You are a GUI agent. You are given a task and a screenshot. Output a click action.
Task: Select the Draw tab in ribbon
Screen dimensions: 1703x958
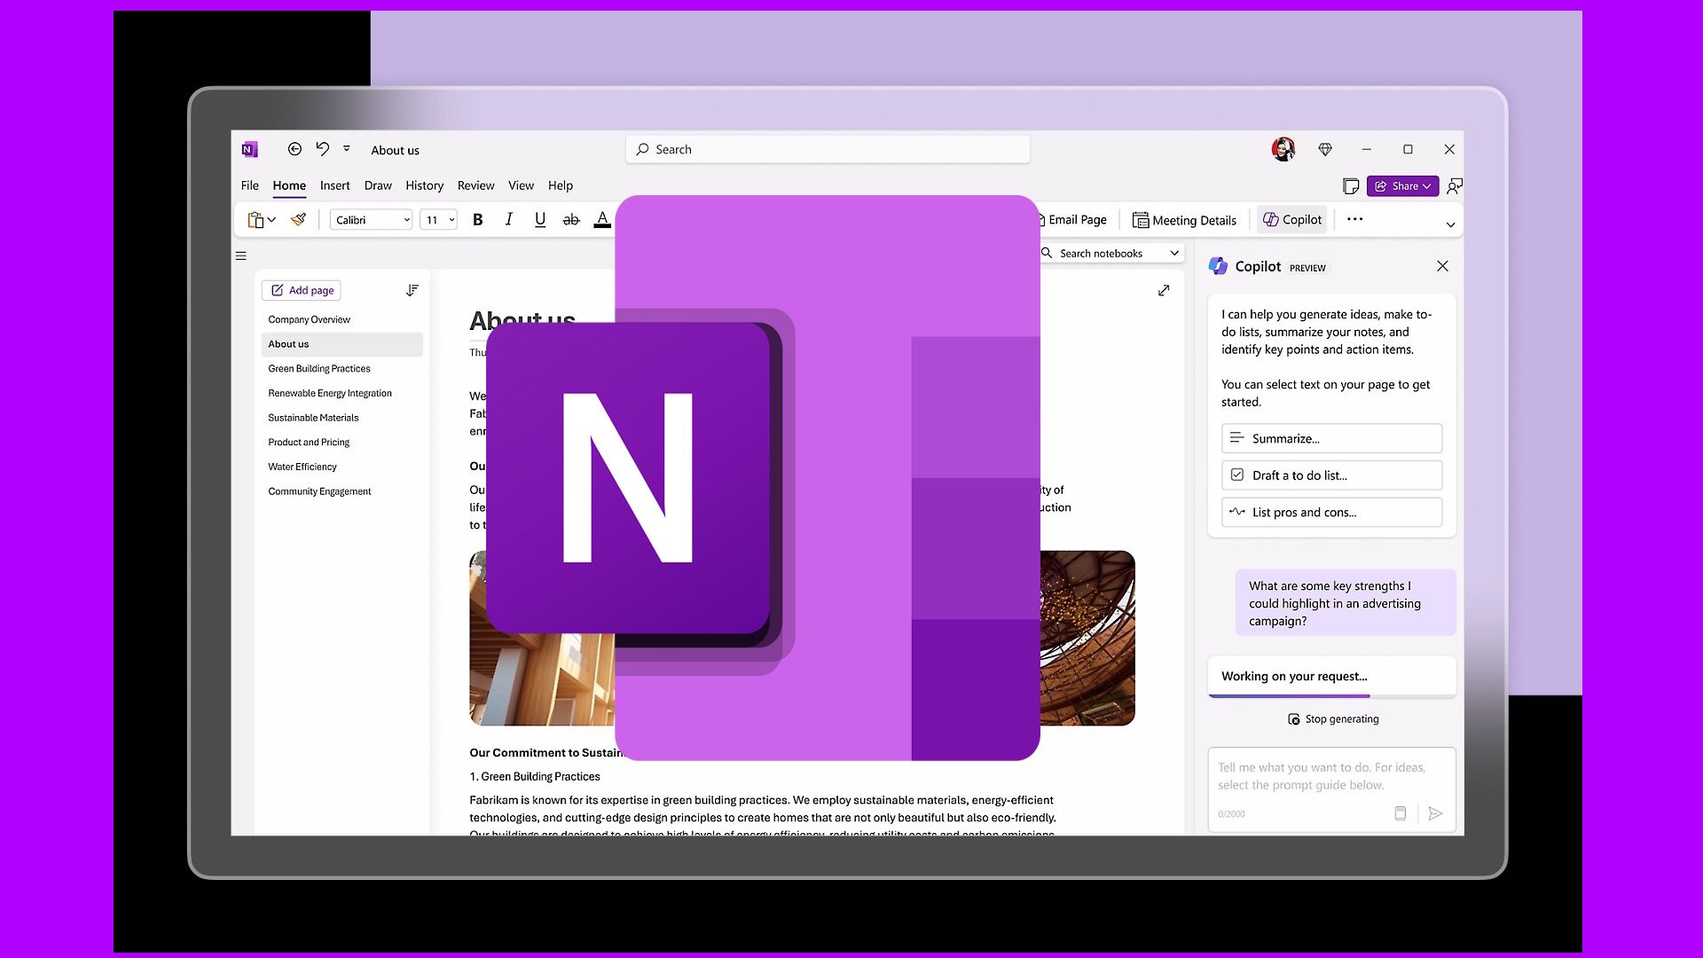tap(378, 185)
